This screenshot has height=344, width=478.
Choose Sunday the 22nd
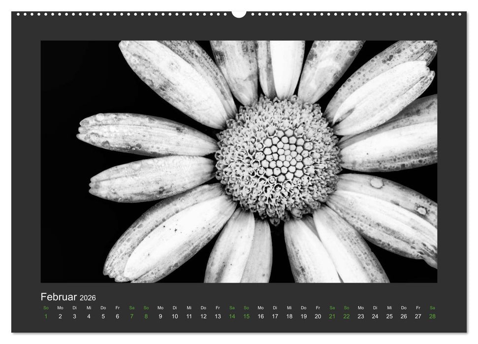347,316
